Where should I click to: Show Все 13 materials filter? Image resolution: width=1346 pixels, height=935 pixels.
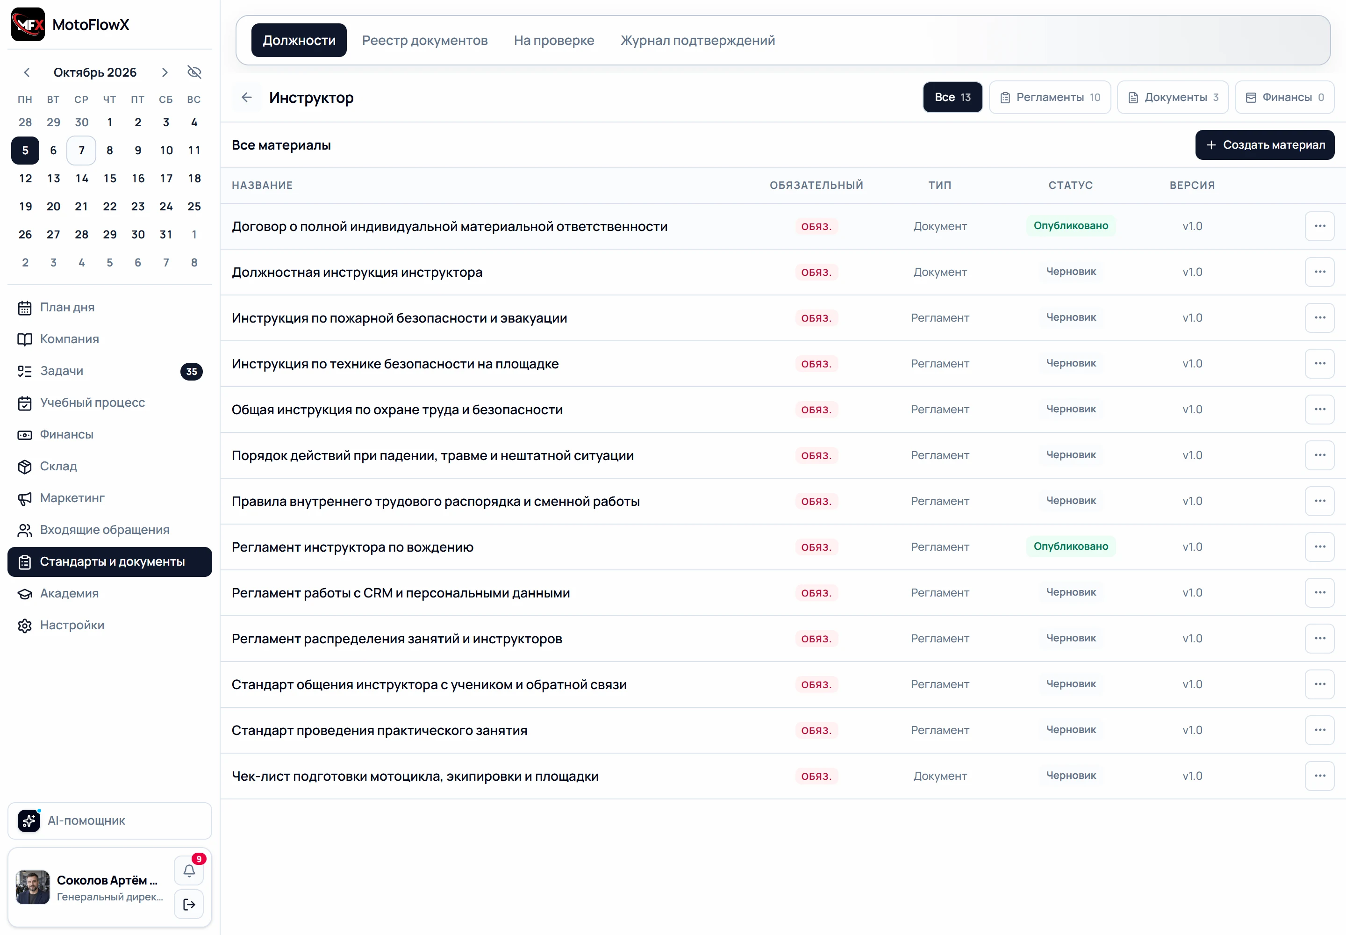pyautogui.click(x=952, y=97)
